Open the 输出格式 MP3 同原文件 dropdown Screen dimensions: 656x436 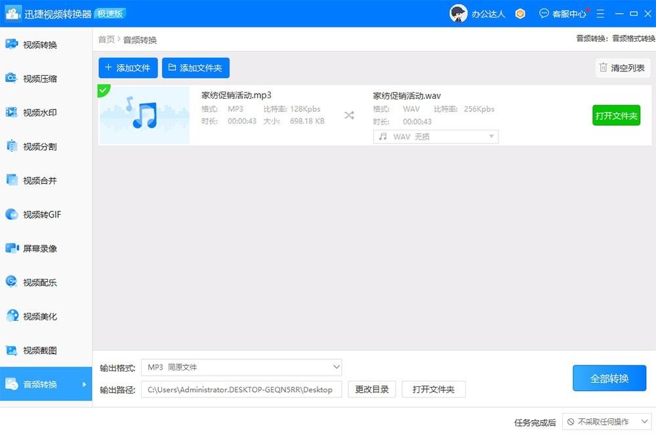click(x=241, y=367)
